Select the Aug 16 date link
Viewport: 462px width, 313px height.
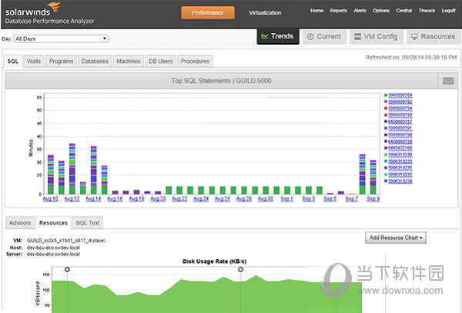click(x=115, y=199)
